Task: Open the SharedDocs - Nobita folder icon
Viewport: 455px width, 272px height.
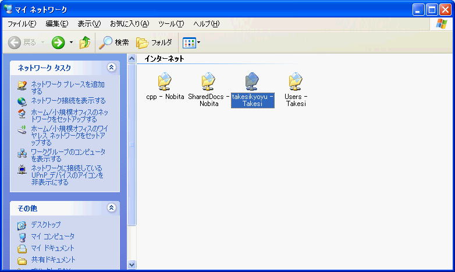Action: click(x=208, y=82)
